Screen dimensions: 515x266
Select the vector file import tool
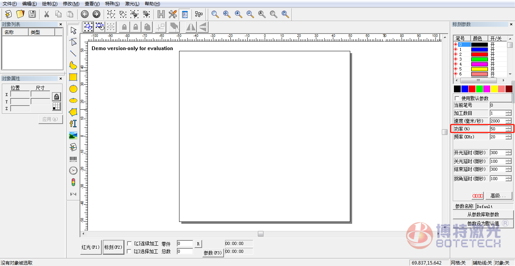coord(74,147)
